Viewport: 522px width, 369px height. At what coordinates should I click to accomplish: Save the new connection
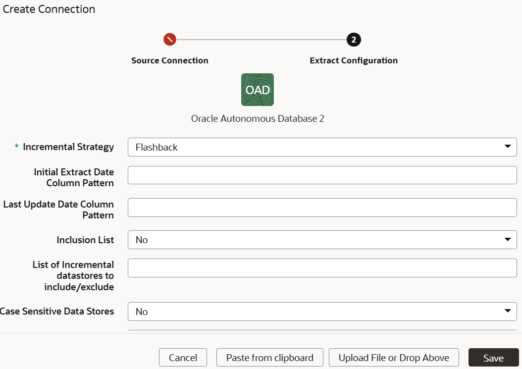493,357
